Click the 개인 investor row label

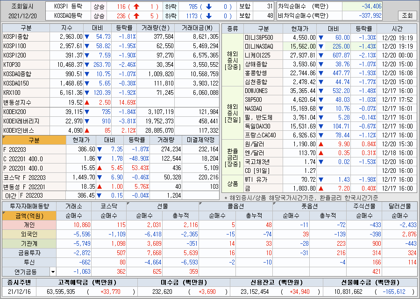29,225
